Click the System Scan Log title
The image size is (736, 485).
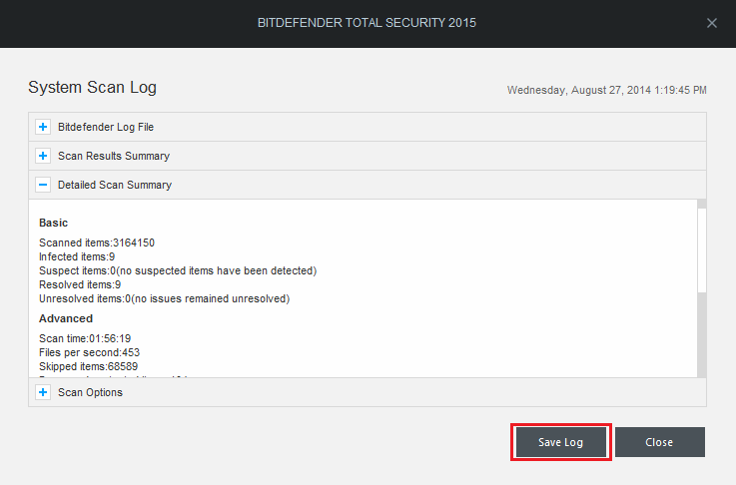tap(93, 87)
